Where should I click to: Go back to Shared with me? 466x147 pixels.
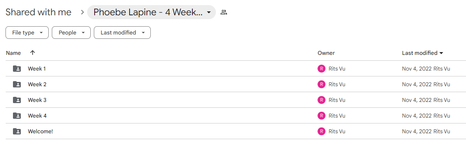(38, 12)
